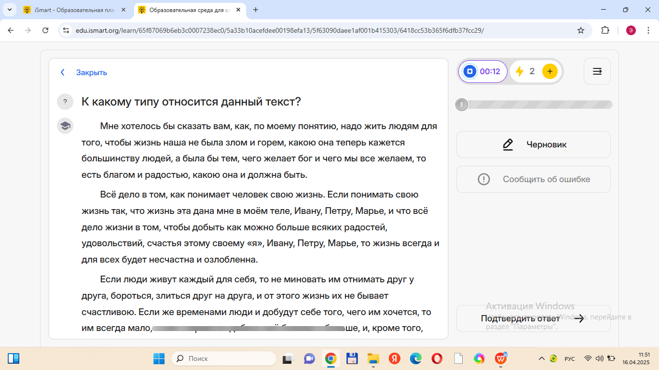The height and width of the screenshot is (370, 659).
Task: Open Windows Start menu
Action: [x=159, y=358]
